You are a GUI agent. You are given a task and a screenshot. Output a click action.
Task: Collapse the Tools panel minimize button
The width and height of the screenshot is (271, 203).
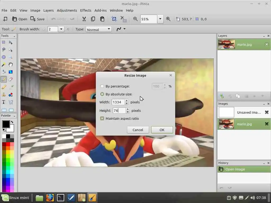(x=14, y=36)
